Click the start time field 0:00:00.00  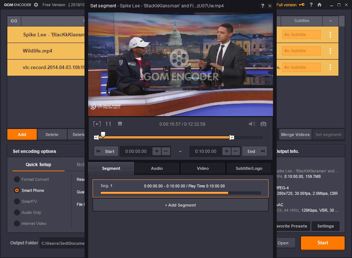[x=136, y=151]
